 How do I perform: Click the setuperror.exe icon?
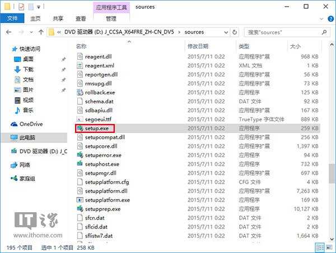pyautogui.click(x=80, y=155)
